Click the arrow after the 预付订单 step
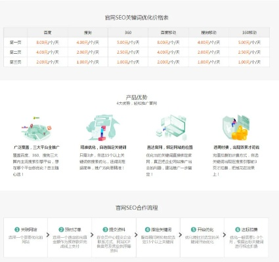Screen dimensions: 279x262 coord(92,235)
